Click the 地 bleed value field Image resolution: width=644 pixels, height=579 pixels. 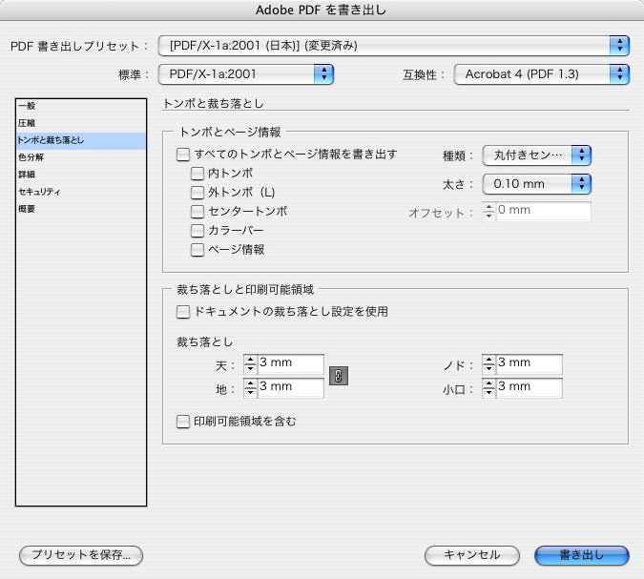(291, 388)
